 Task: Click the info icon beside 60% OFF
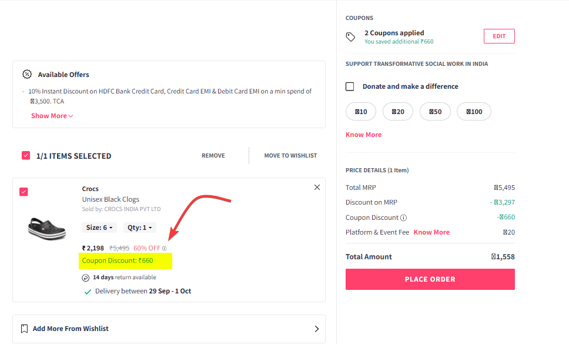[165, 249]
